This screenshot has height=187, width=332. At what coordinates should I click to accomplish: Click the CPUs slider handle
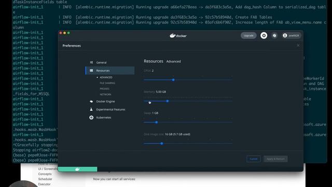click(x=173, y=80)
